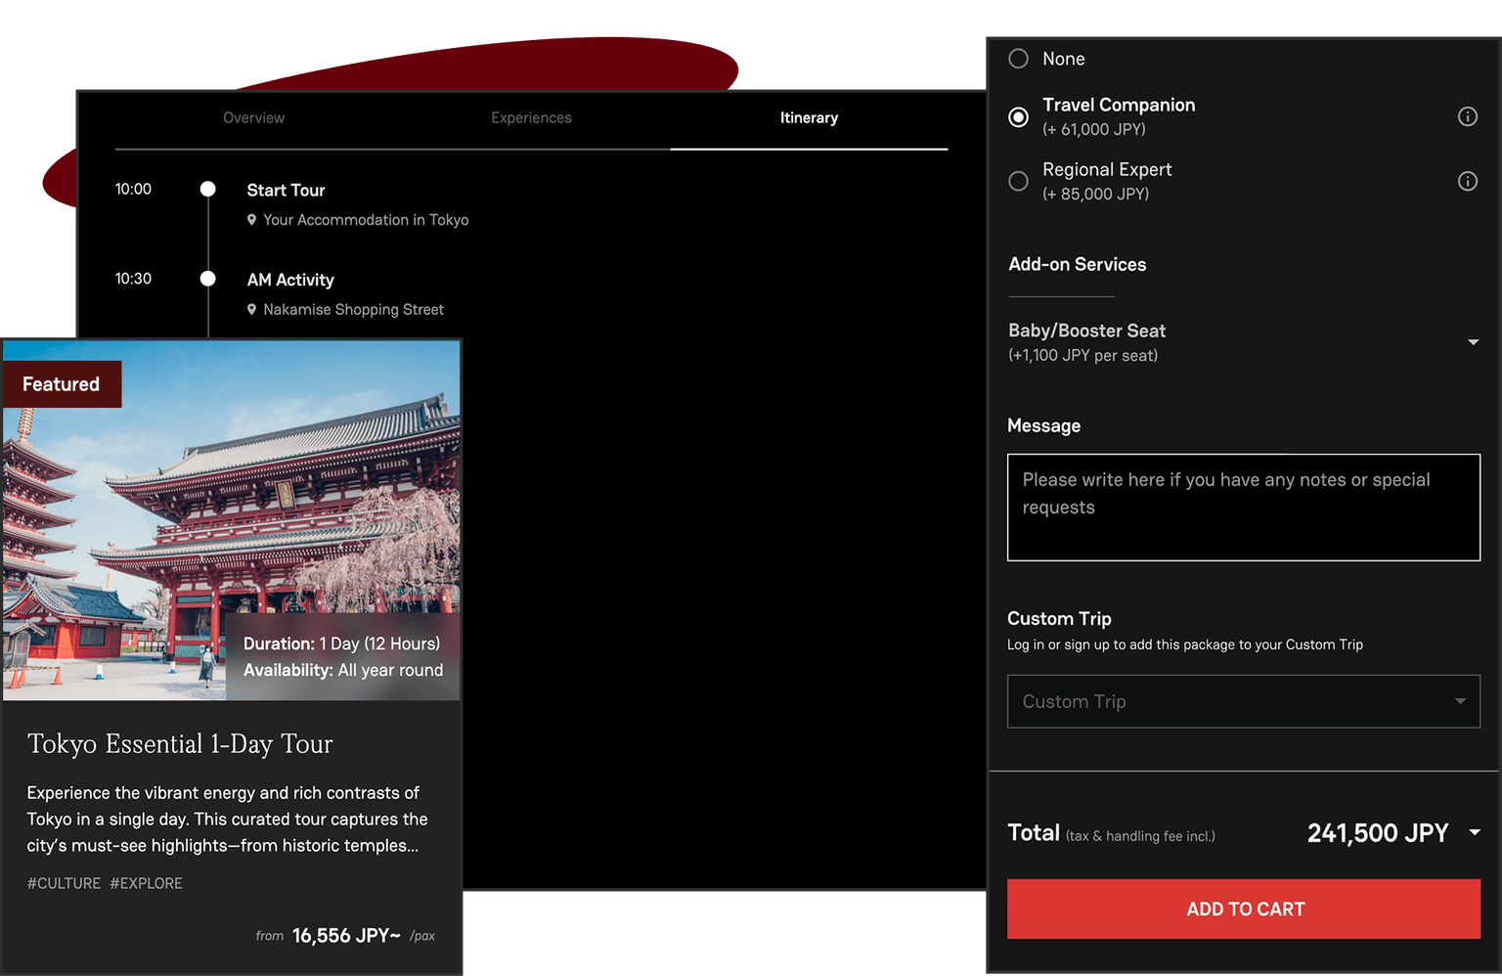Click the 10:30 AM Activity timeline dot

208,279
